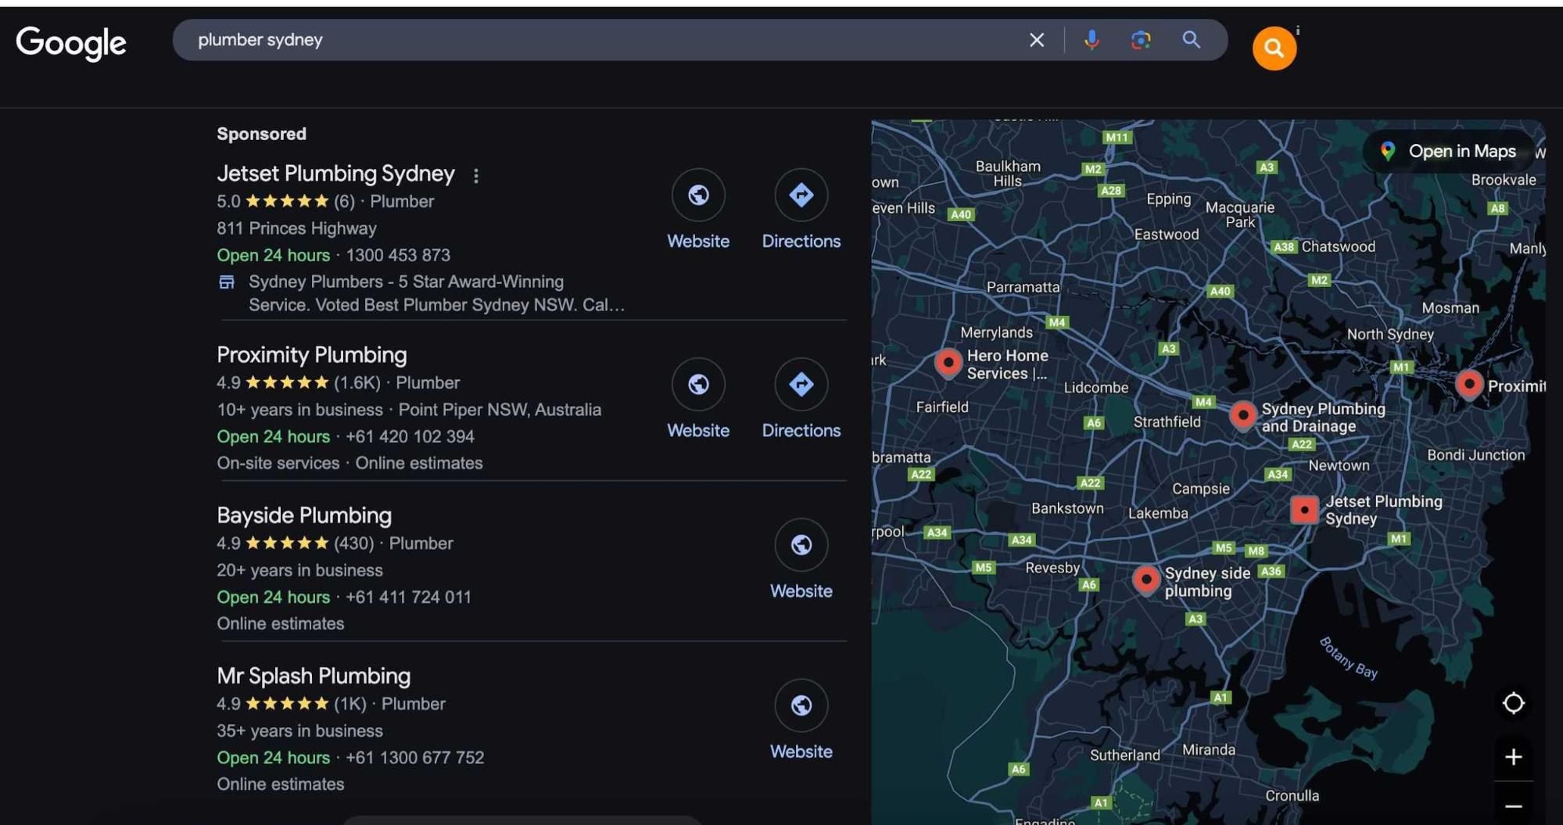Click Bayside Plumbing's 4.9 rating with 430 reviews
This screenshot has width=1563, height=825.
pyautogui.click(x=296, y=543)
